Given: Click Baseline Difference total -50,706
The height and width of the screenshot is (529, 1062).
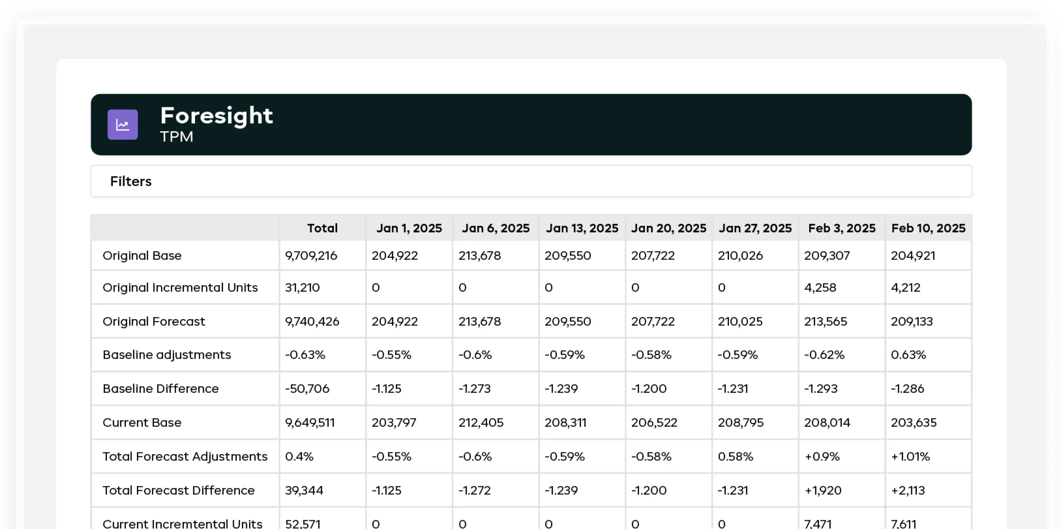Looking at the screenshot, I should (x=307, y=388).
